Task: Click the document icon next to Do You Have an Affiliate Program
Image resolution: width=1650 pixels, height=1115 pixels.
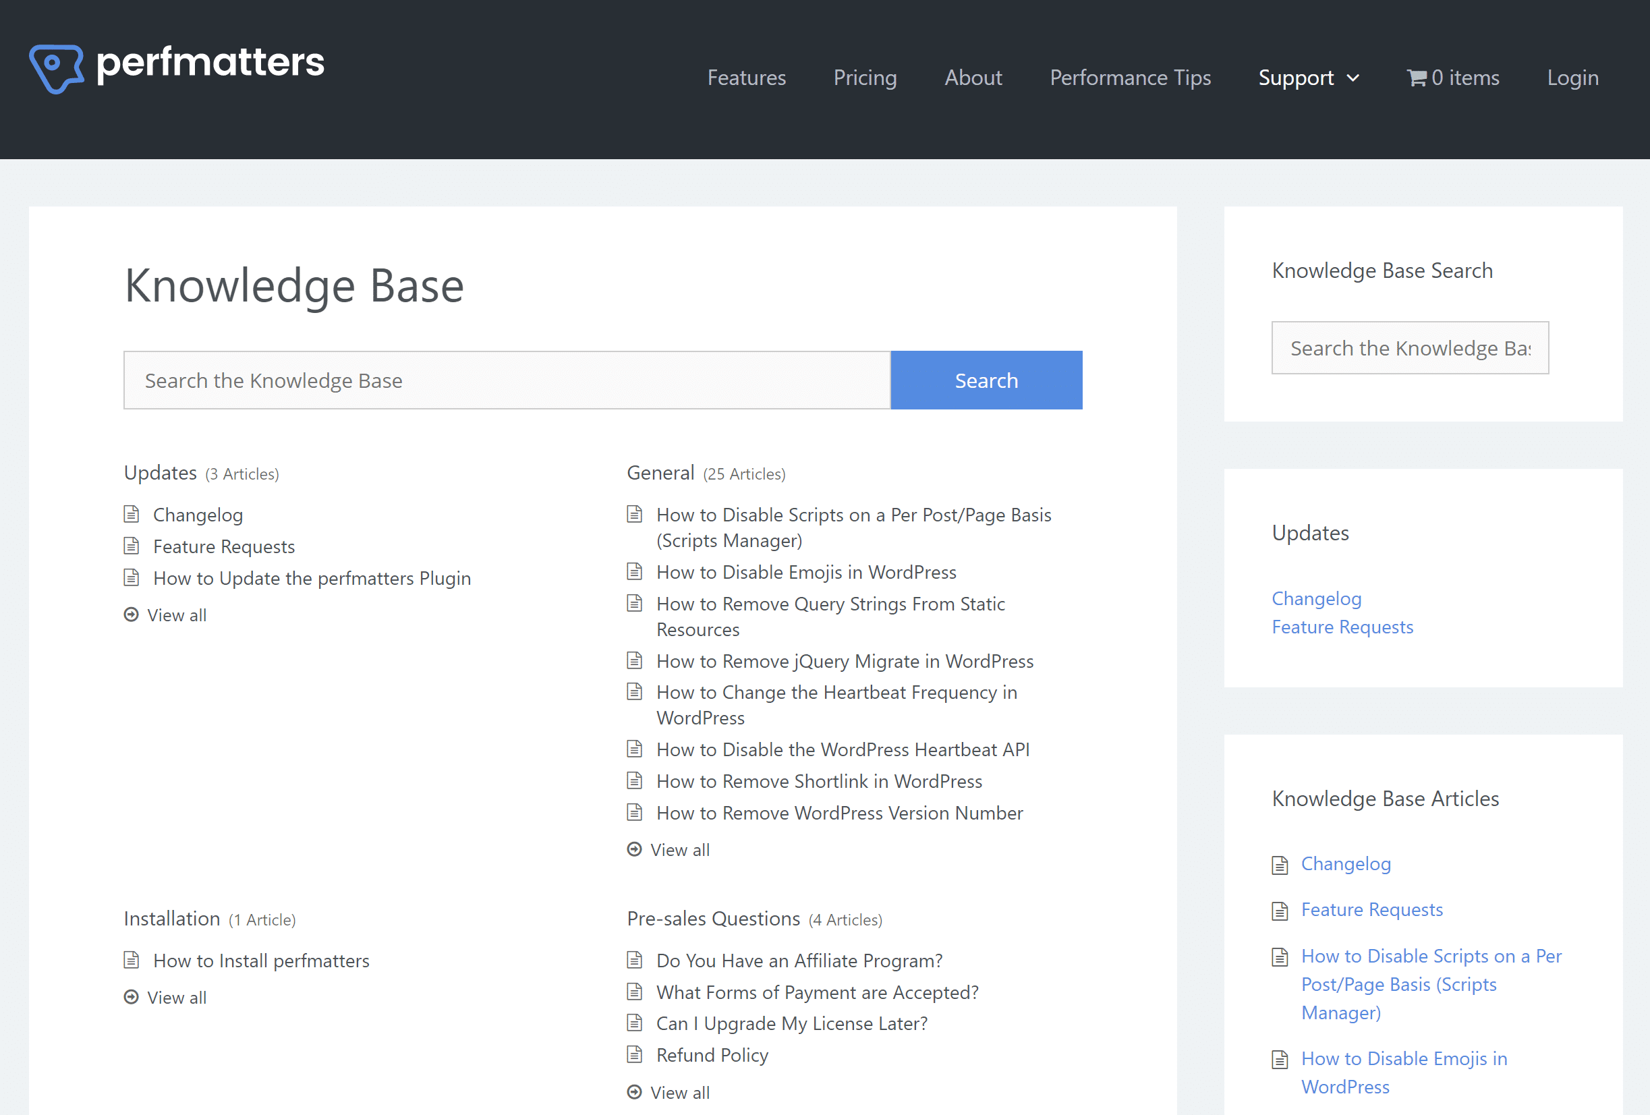Action: [636, 959]
